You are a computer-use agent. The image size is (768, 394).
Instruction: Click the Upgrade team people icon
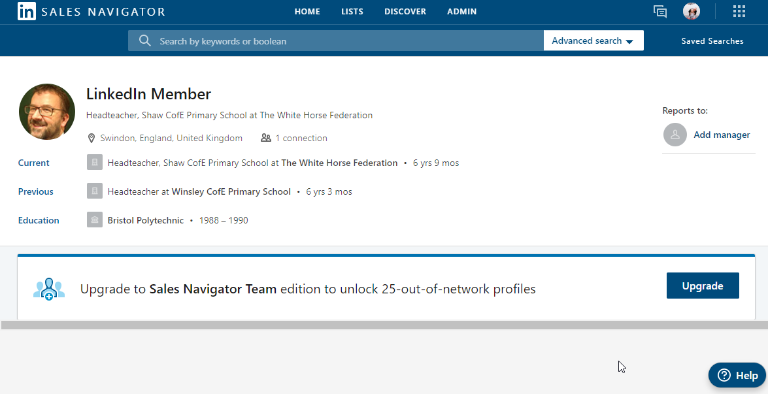pos(49,289)
